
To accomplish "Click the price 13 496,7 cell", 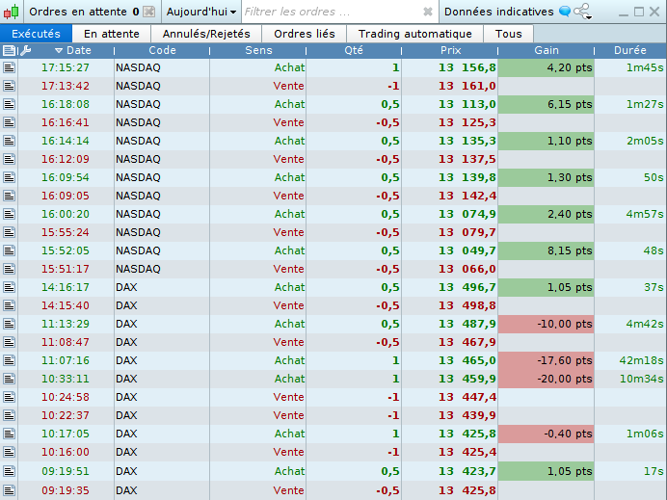I will (449, 287).
